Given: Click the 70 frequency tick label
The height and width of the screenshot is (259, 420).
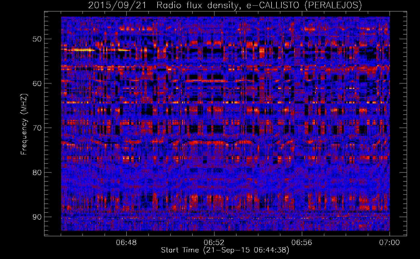Looking at the screenshot, I should [x=37, y=128].
